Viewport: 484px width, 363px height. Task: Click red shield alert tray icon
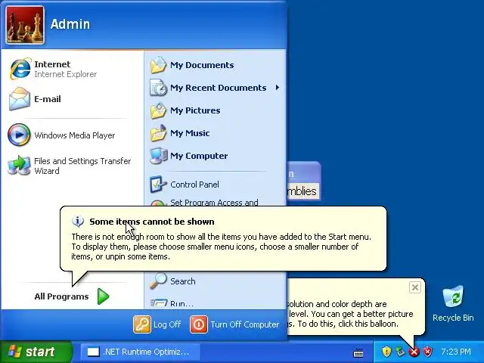point(428,351)
